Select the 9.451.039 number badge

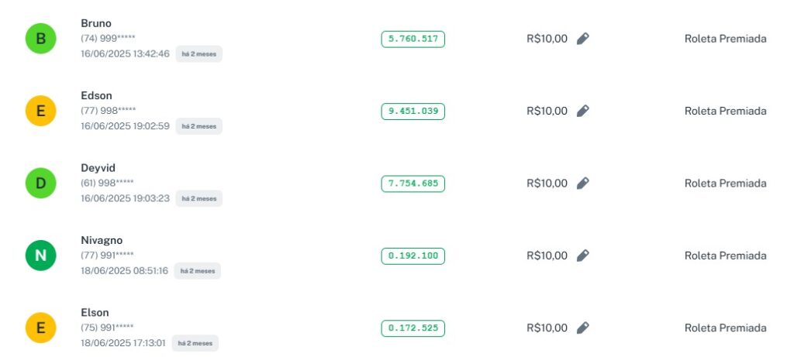pyautogui.click(x=413, y=111)
